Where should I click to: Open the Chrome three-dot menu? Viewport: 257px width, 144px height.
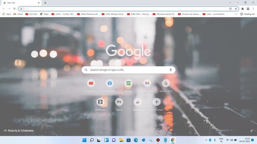253,9
